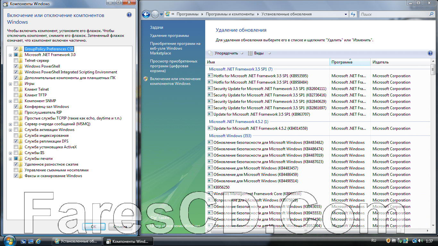
Task: Click the help icon in Windows Components dialog
Action: coord(129,15)
